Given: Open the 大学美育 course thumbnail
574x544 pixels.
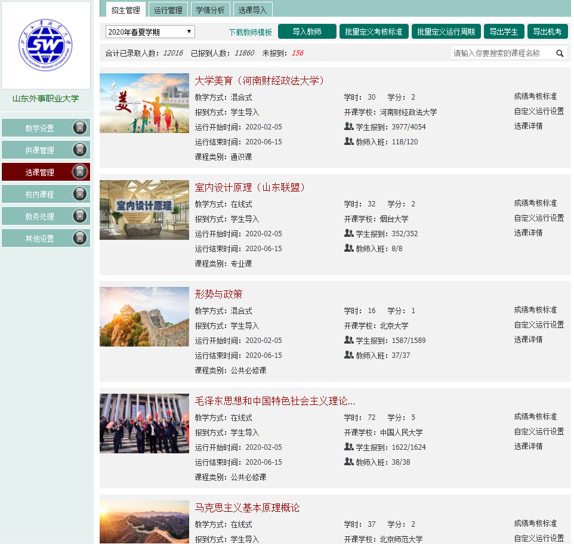Looking at the screenshot, I should pos(144,103).
